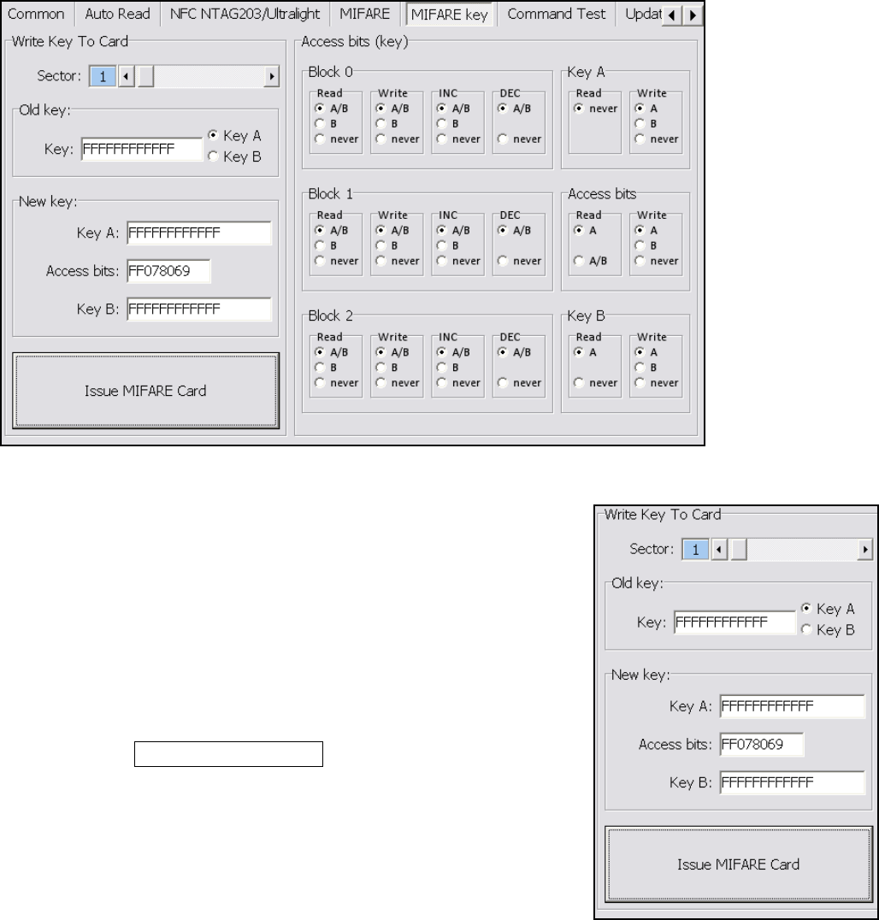Viewport: 879px width, 920px height.
Task: Select Old key Key B radio in top panel
Action: [x=235, y=156]
